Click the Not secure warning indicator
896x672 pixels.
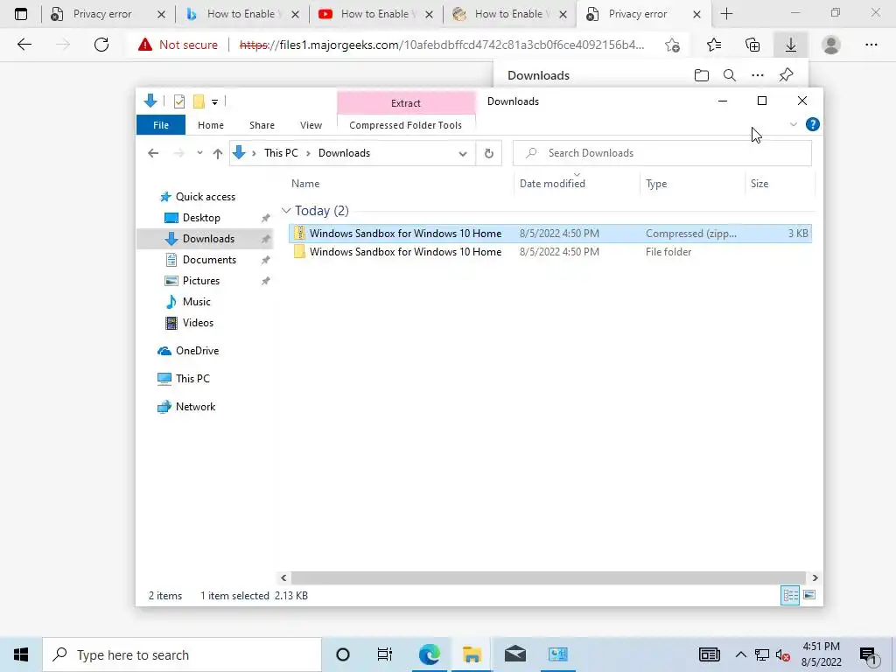[178, 45]
